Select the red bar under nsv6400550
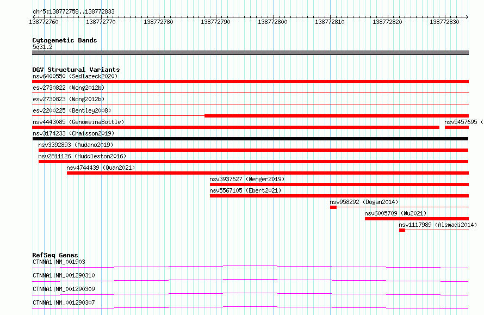 click(x=250, y=82)
